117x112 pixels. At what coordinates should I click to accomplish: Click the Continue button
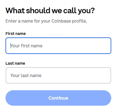[x=58, y=98]
